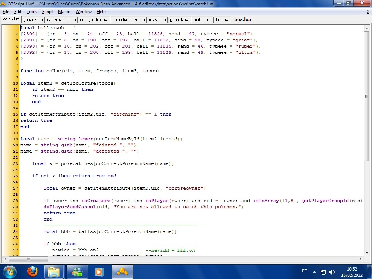This screenshot has width=372, height=279.
Task: Switch to the heal.lua tab
Action: (x=223, y=20)
